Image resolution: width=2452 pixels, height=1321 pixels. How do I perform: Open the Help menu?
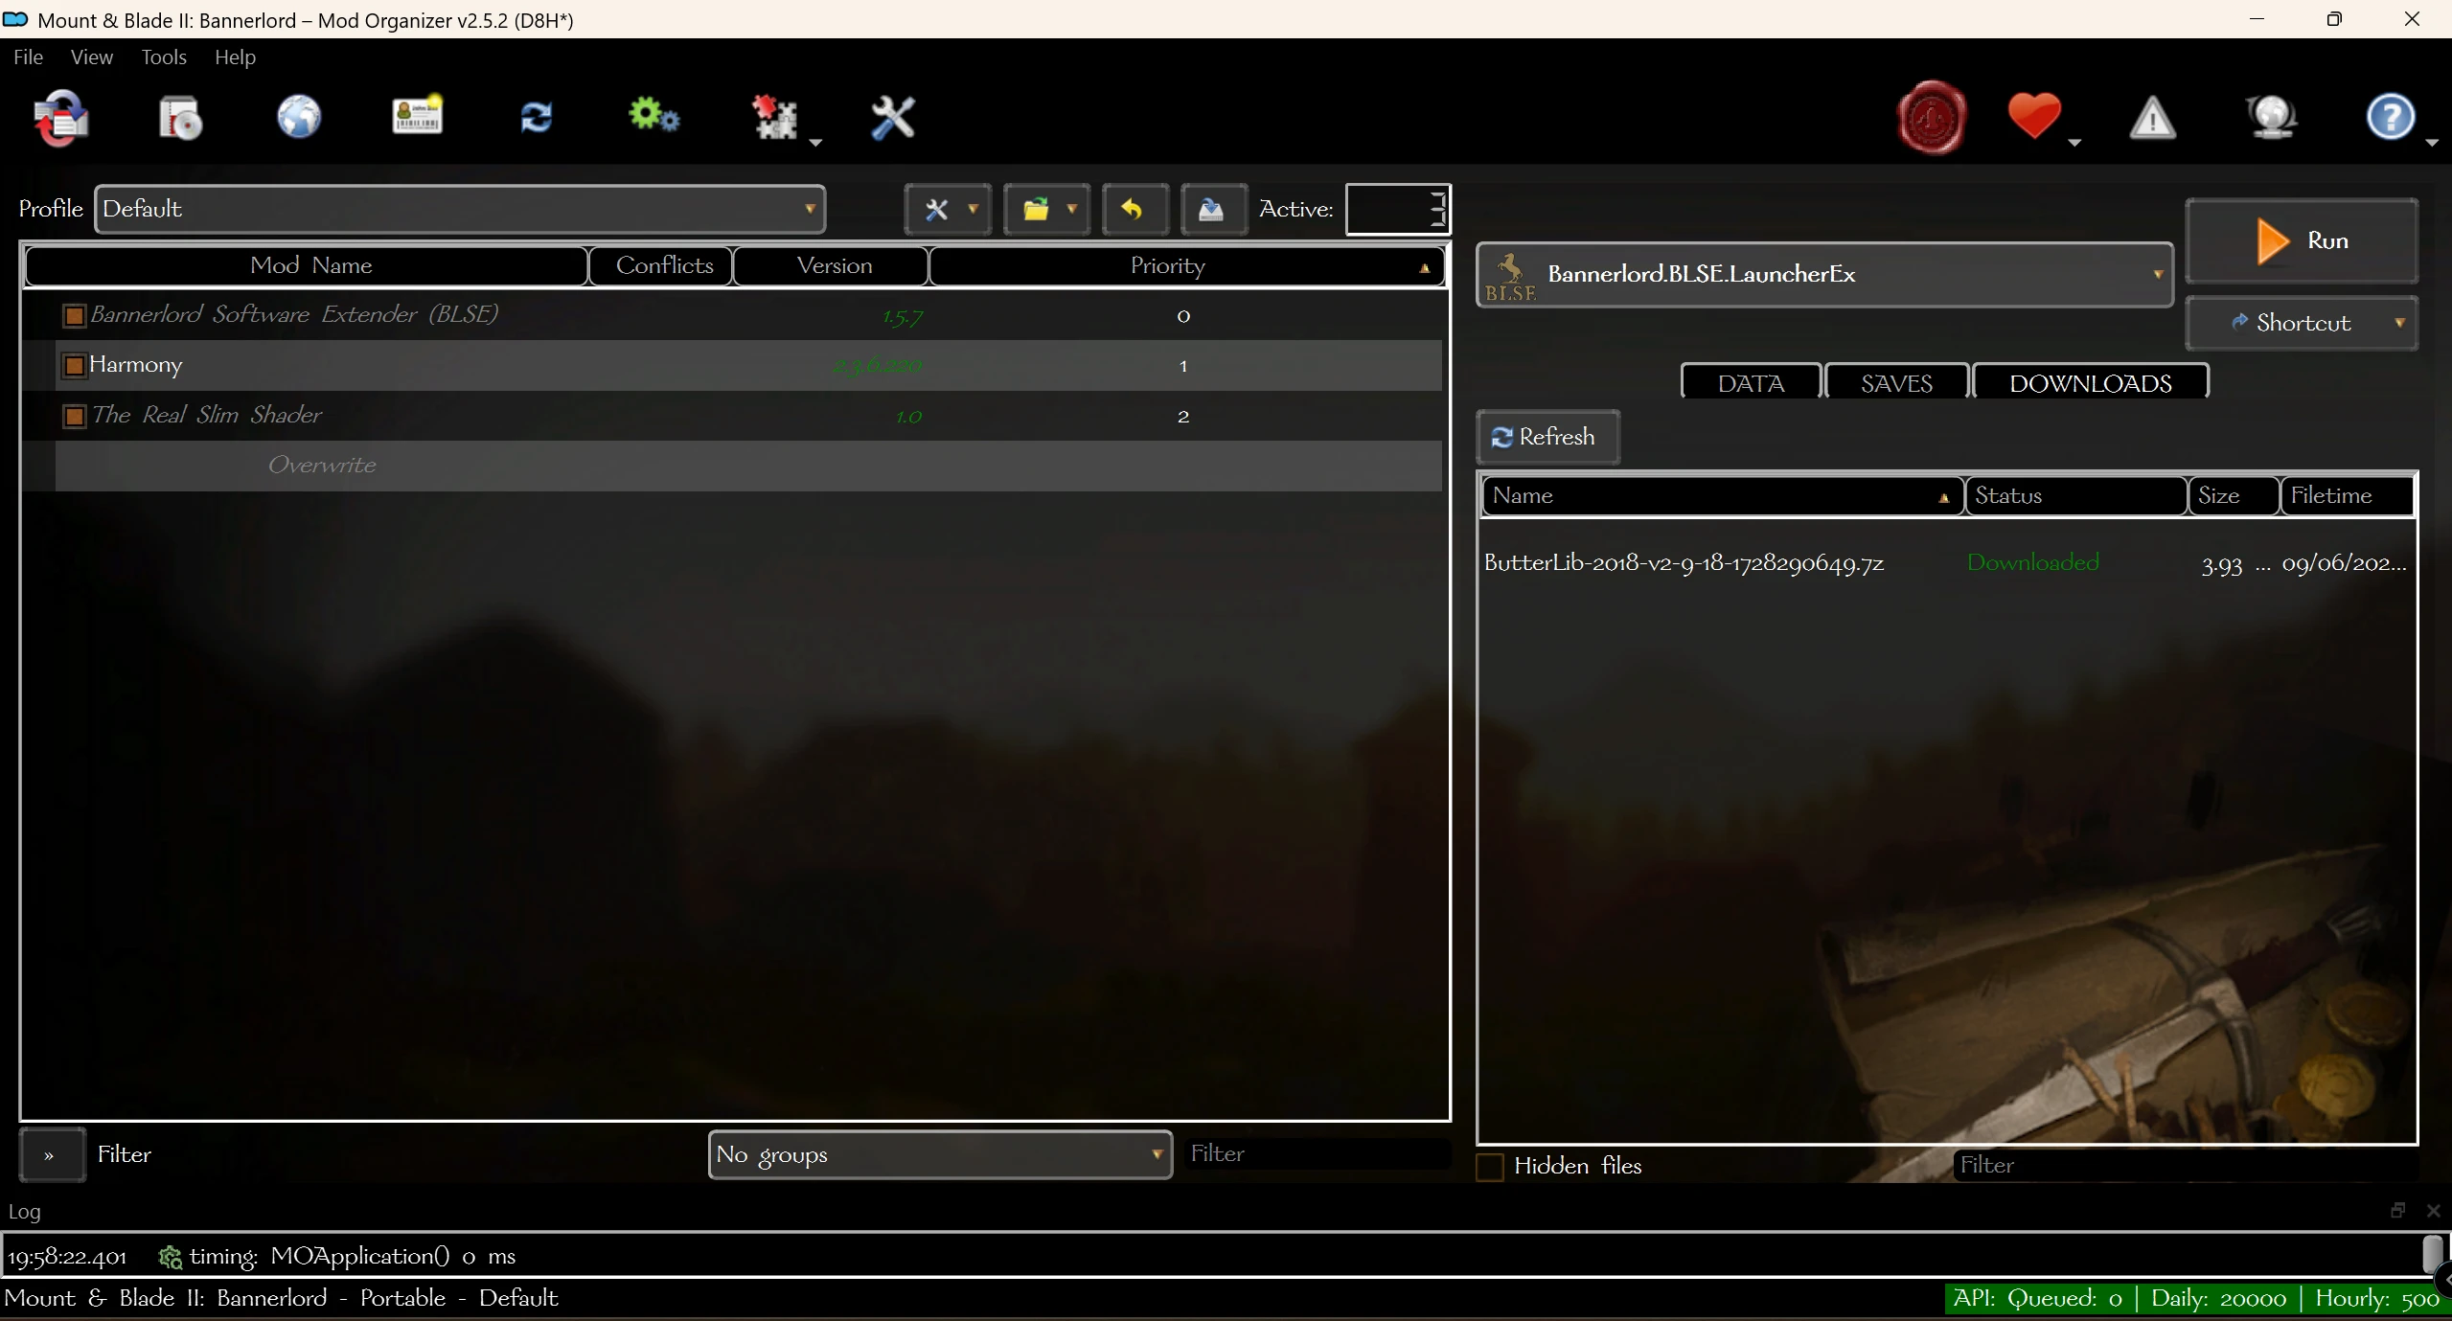pyautogui.click(x=235, y=57)
